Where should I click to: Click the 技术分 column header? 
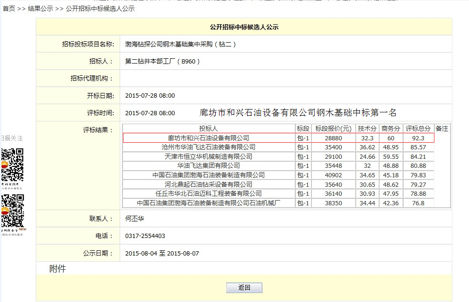[x=367, y=128]
